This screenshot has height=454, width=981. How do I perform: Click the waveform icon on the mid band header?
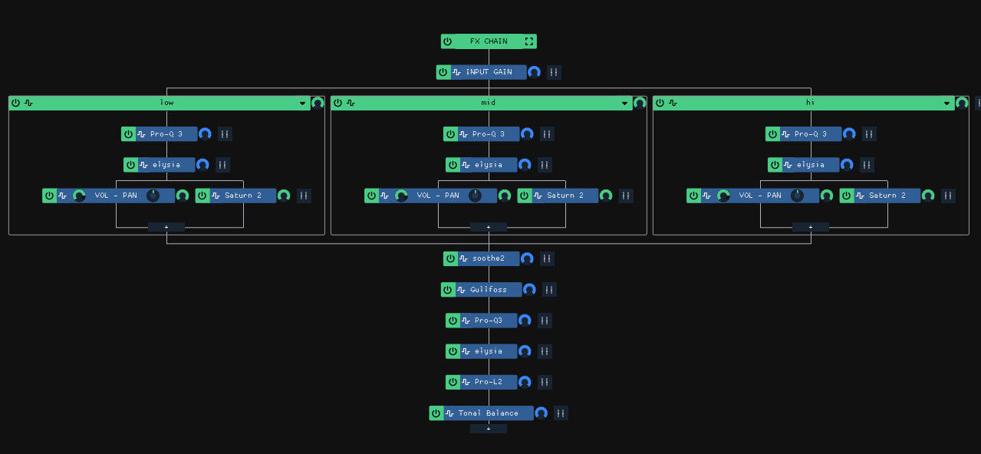[351, 103]
